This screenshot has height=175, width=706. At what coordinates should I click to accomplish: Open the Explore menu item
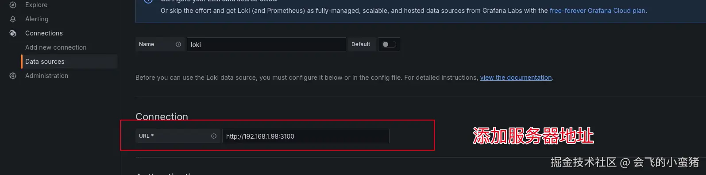pos(36,5)
